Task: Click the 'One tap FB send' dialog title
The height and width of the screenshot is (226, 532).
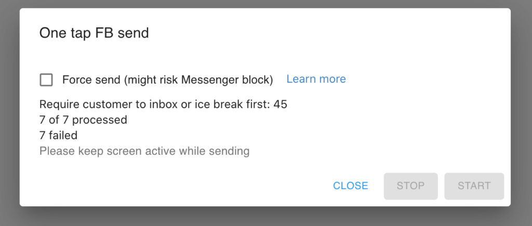Action: (x=94, y=33)
